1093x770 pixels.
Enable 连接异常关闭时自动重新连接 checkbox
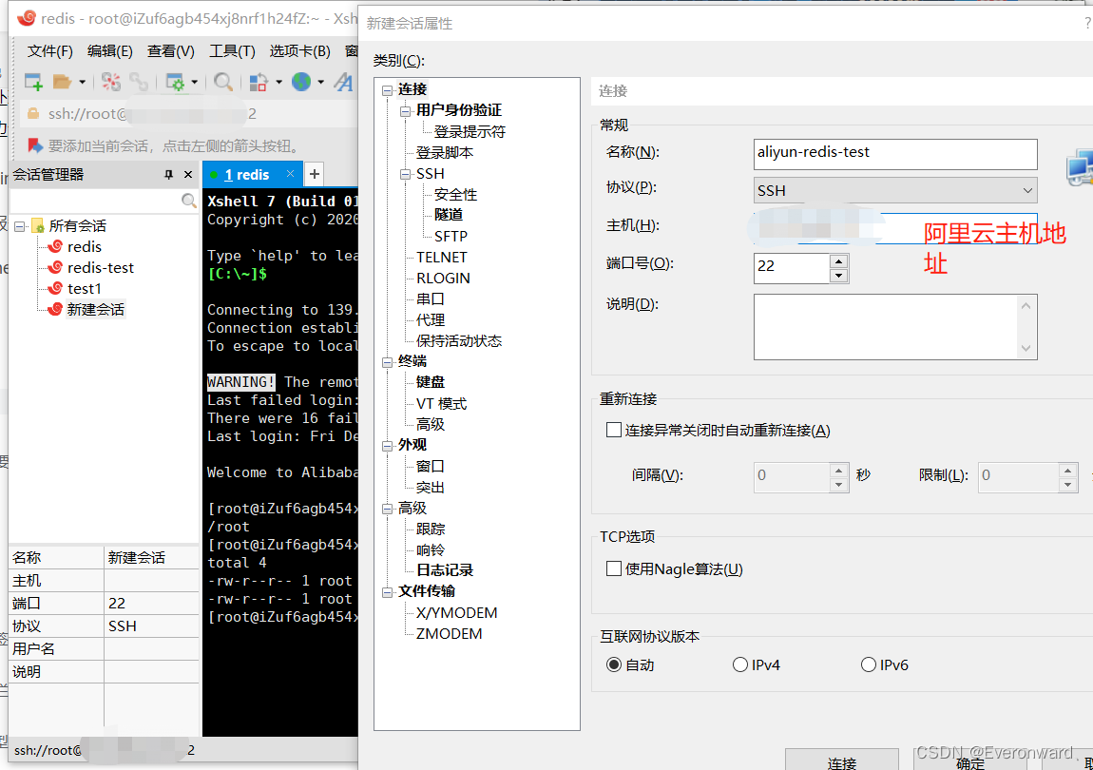click(x=613, y=430)
